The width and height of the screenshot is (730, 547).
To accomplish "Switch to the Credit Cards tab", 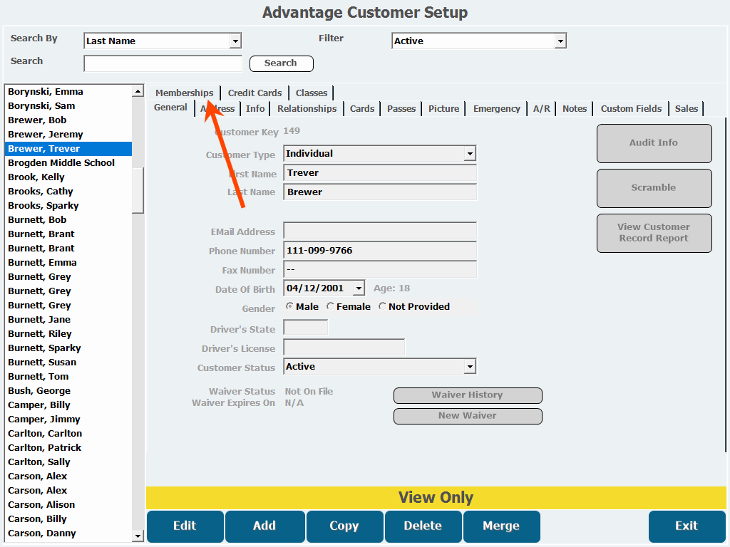I will click(255, 93).
